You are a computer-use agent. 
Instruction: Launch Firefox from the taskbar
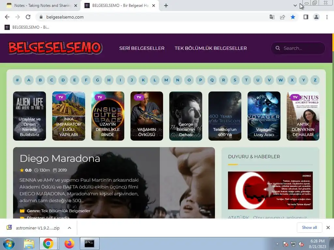tap(69, 243)
